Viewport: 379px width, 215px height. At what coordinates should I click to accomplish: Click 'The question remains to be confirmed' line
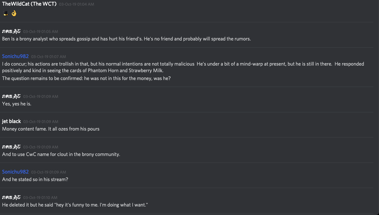(86, 78)
